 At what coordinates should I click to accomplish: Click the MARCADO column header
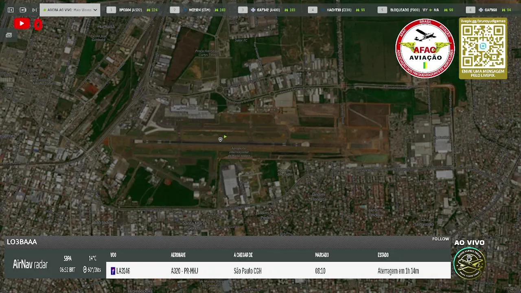click(322, 255)
